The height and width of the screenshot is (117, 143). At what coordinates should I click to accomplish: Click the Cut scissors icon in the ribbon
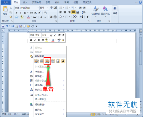[11, 8]
